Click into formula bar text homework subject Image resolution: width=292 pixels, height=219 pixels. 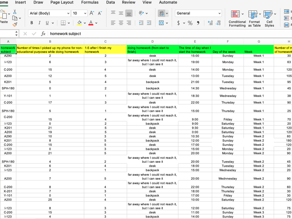click(x=65, y=34)
